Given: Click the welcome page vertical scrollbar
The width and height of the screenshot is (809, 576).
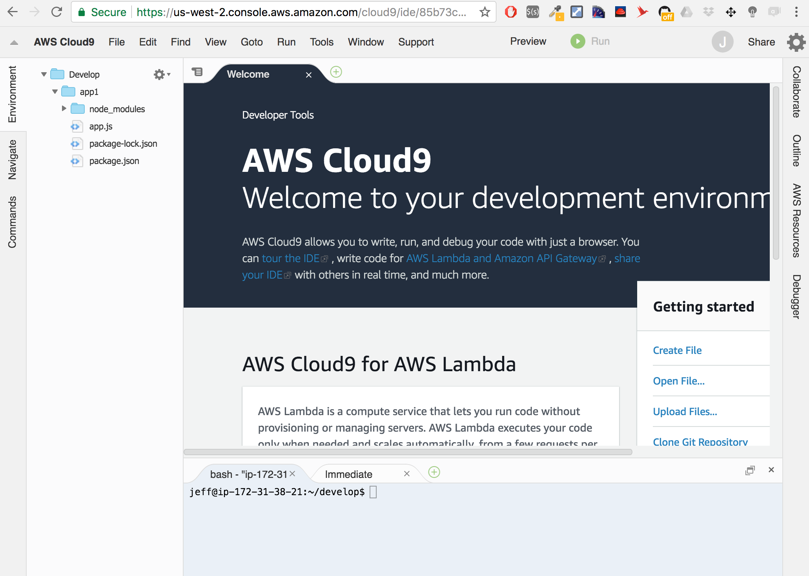Looking at the screenshot, I should (776, 173).
